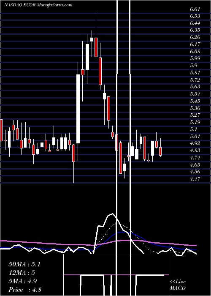Click the NASDAQ ECOR MunafaSutra.com title text

(38, 5)
